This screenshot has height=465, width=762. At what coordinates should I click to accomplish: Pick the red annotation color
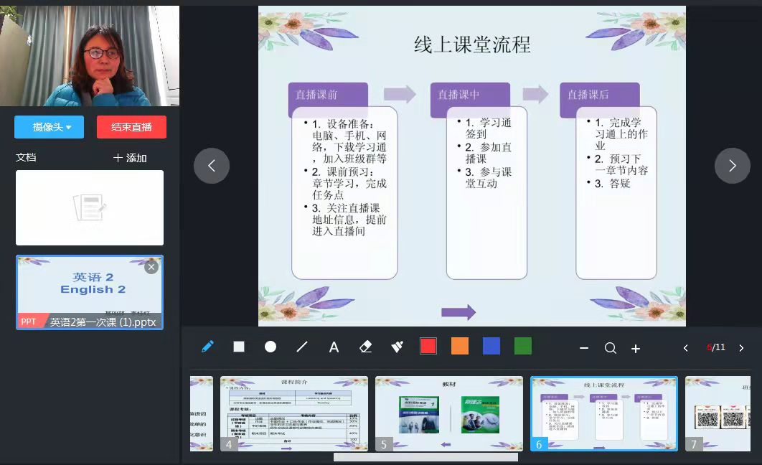click(428, 346)
